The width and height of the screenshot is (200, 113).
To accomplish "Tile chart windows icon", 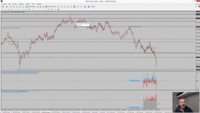I will point(74,7).
